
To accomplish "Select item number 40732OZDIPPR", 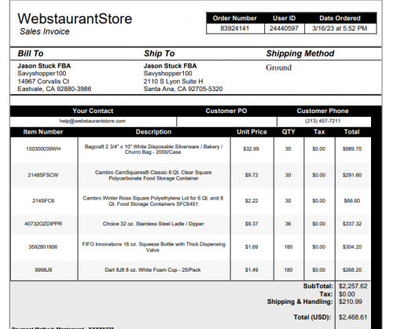I will coord(43,224).
